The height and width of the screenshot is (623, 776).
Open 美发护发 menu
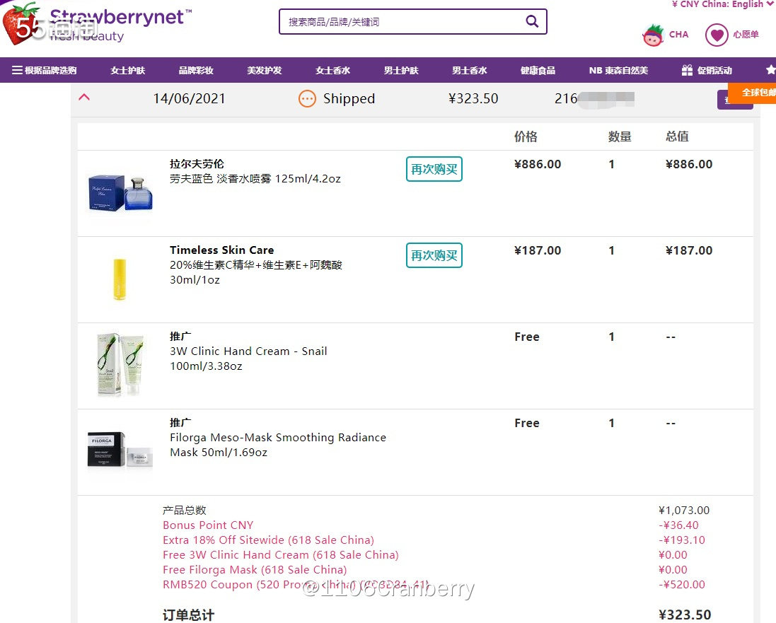[265, 70]
